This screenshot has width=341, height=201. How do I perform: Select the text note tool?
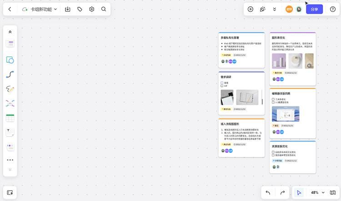pos(10,132)
